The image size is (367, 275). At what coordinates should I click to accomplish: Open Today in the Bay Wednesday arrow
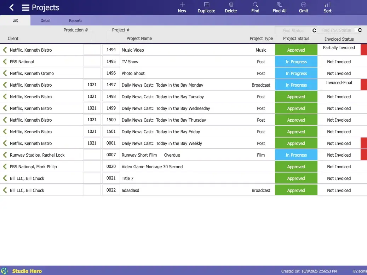(x=5, y=108)
